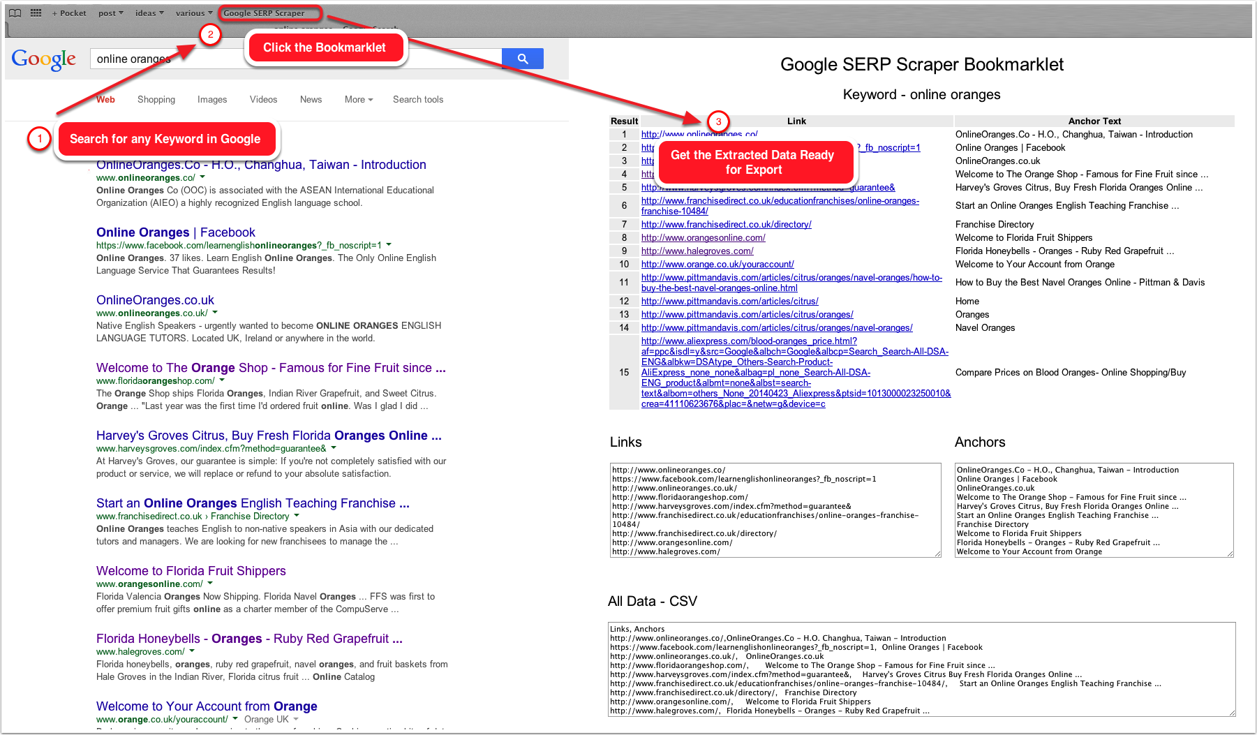
Task: Open Harvey's Groves Citrus search result
Action: coord(269,436)
